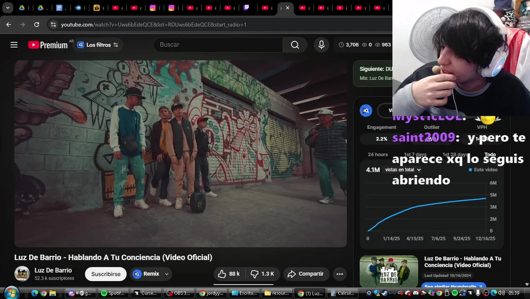Screen dimensions: 530x299
Task: Go back with the browser back arrow
Action: [9, 25]
